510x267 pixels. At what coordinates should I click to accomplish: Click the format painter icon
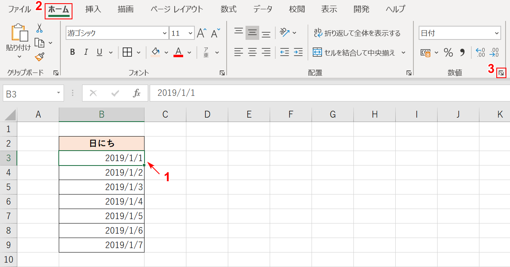pos(39,57)
